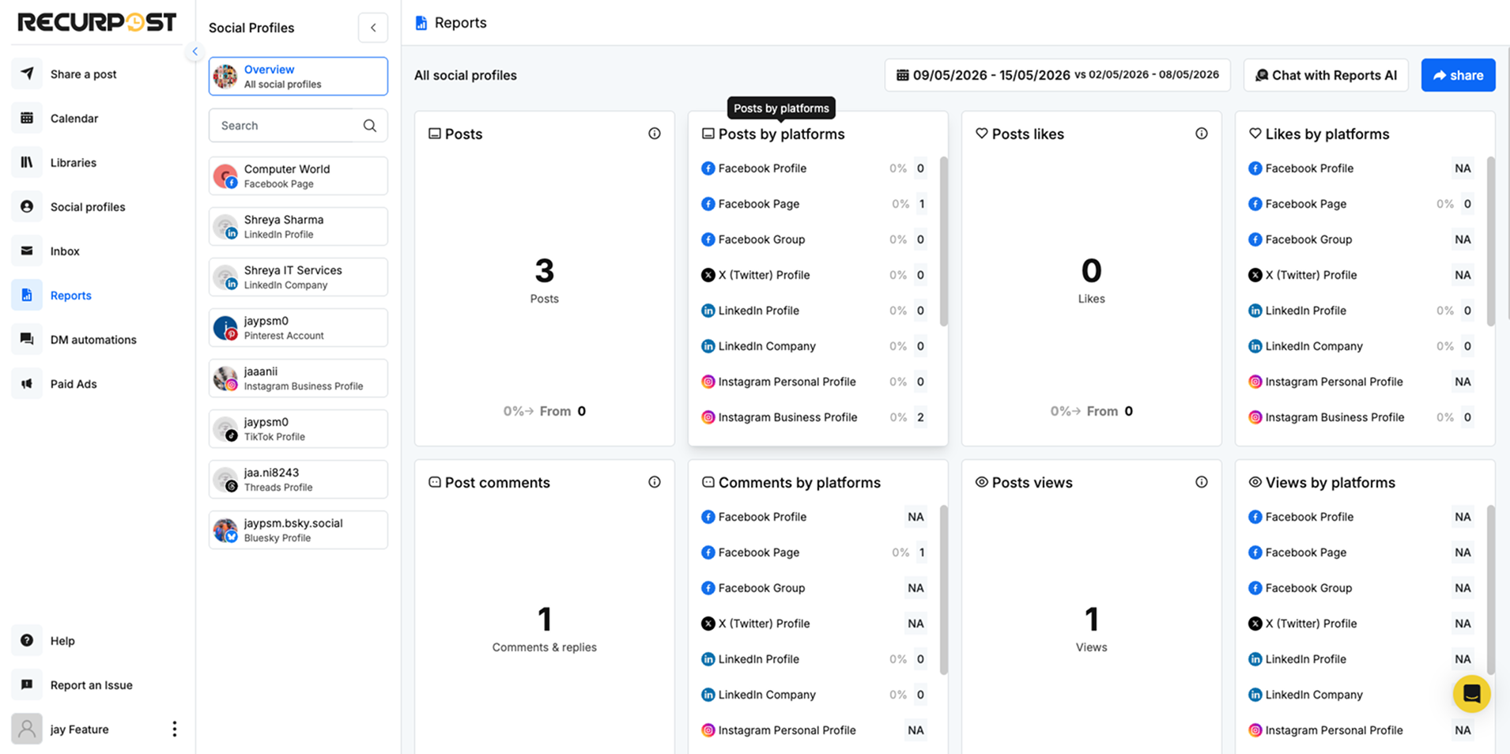Open the three-dot menu next to jay Feature

pos(175,729)
